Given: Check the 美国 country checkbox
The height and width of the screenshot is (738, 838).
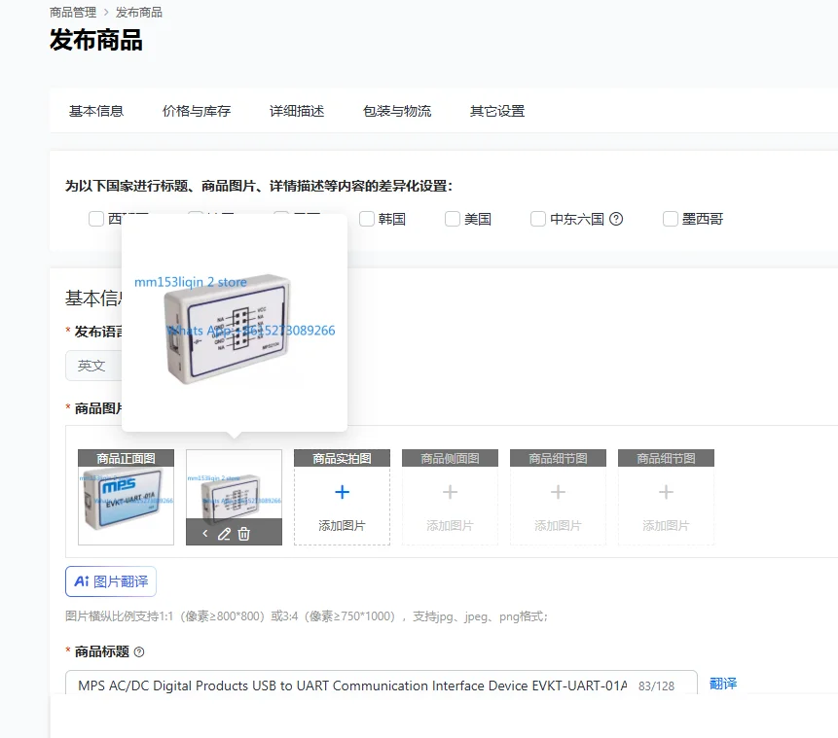Looking at the screenshot, I should coord(453,219).
